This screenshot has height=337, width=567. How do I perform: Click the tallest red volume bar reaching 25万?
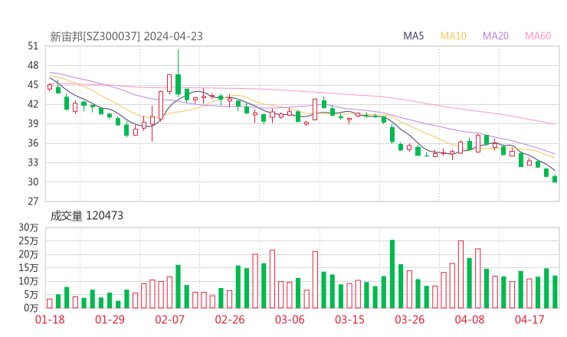[x=460, y=274]
